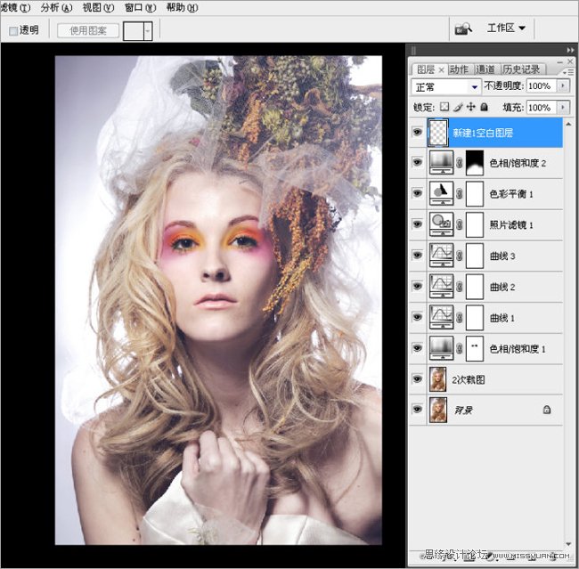
Task: Expand the 不透明度 opacity slider arrow
Action: click(x=563, y=86)
